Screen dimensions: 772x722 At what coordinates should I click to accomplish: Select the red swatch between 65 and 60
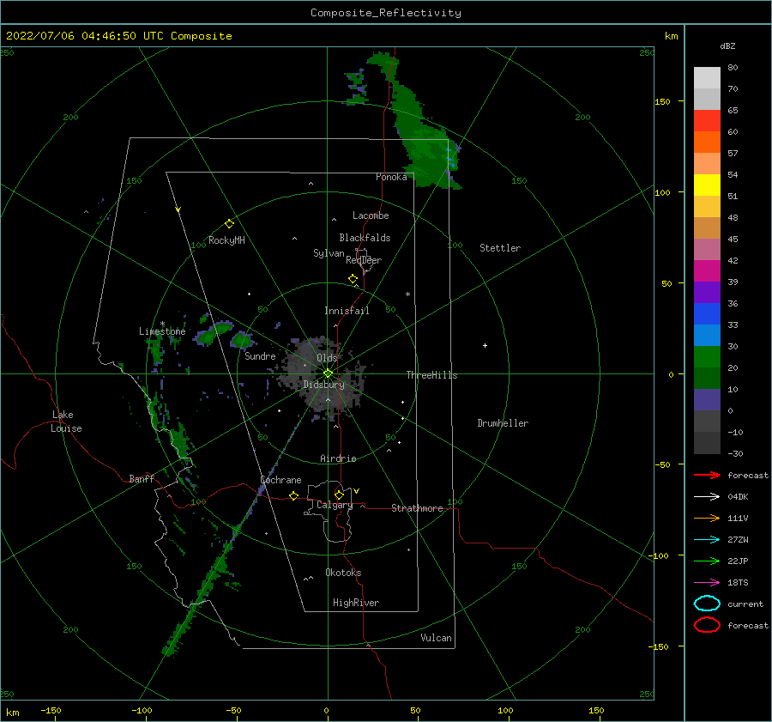click(x=707, y=121)
